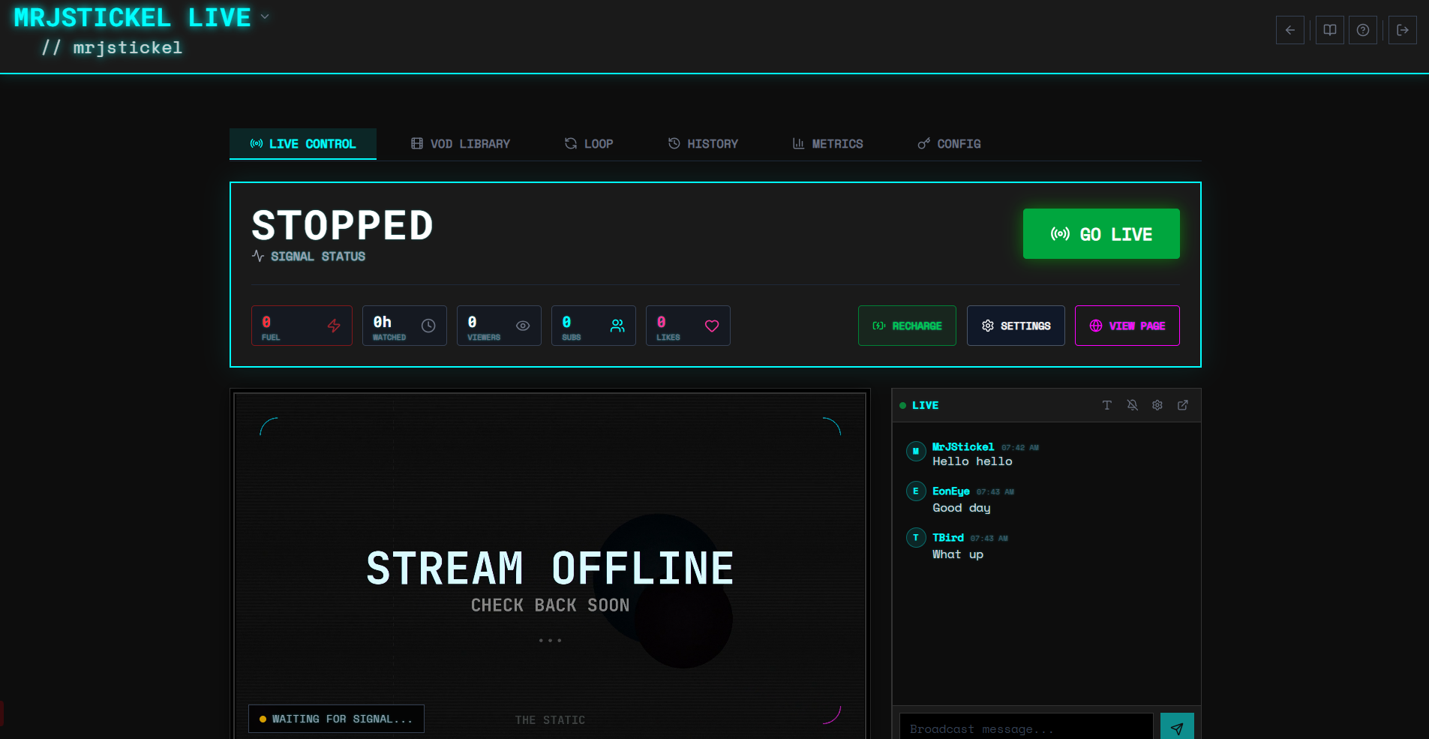Click the logout icon in header
Screen dimensions: 1429x739
(1402, 30)
